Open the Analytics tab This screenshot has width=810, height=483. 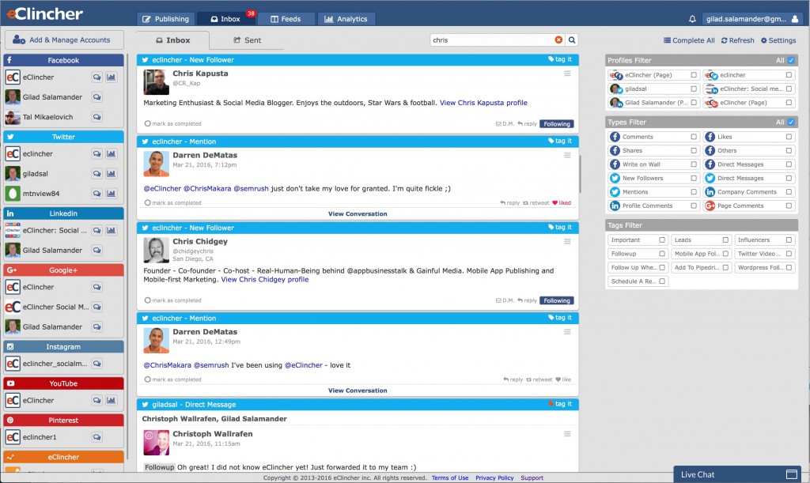(346, 19)
